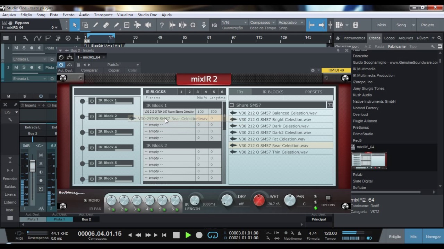The width and height of the screenshot is (444, 249).
Task: Open the track inspector 'i' icon
Action: 15,38
